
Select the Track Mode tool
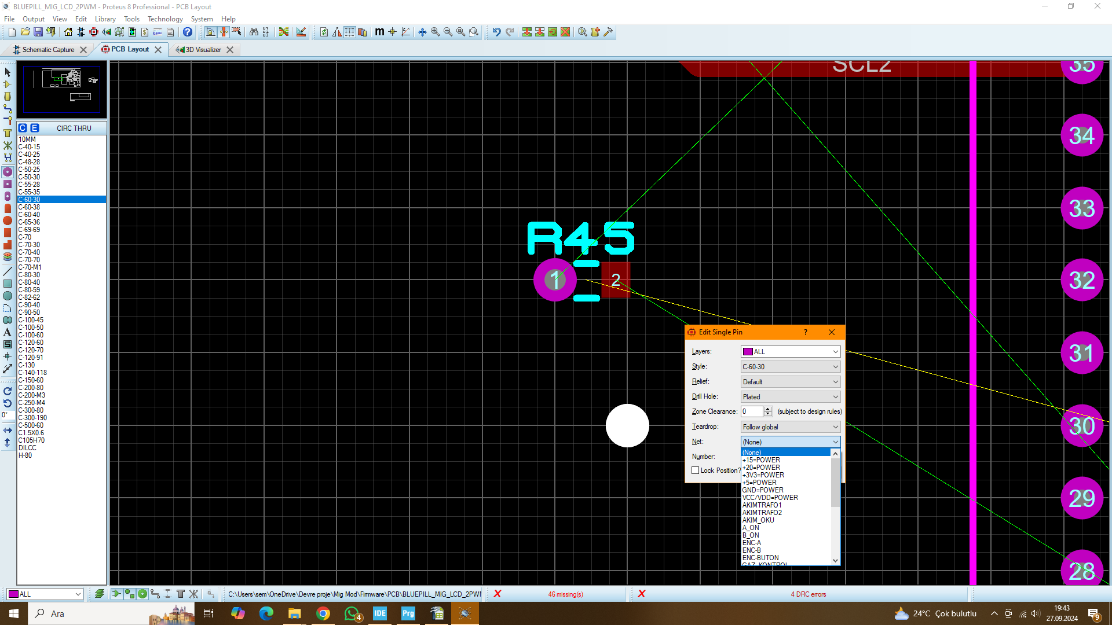click(x=8, y=109)
